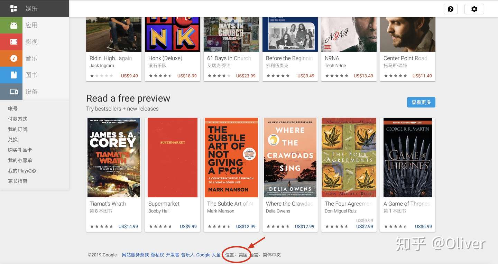Click author Delia Owens
498x264 pixels.
[x=278, y=211]
